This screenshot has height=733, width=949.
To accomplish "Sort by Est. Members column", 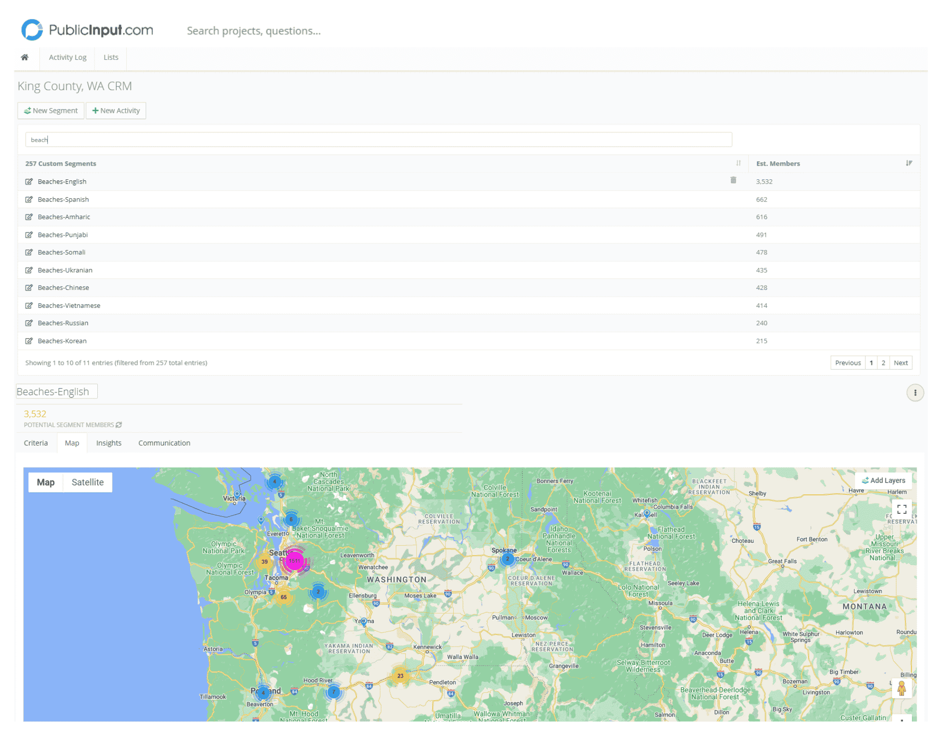I will [909, 163].
